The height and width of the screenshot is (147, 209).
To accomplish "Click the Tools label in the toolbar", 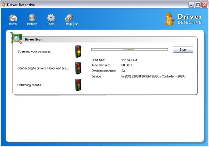I will (51, 24).
